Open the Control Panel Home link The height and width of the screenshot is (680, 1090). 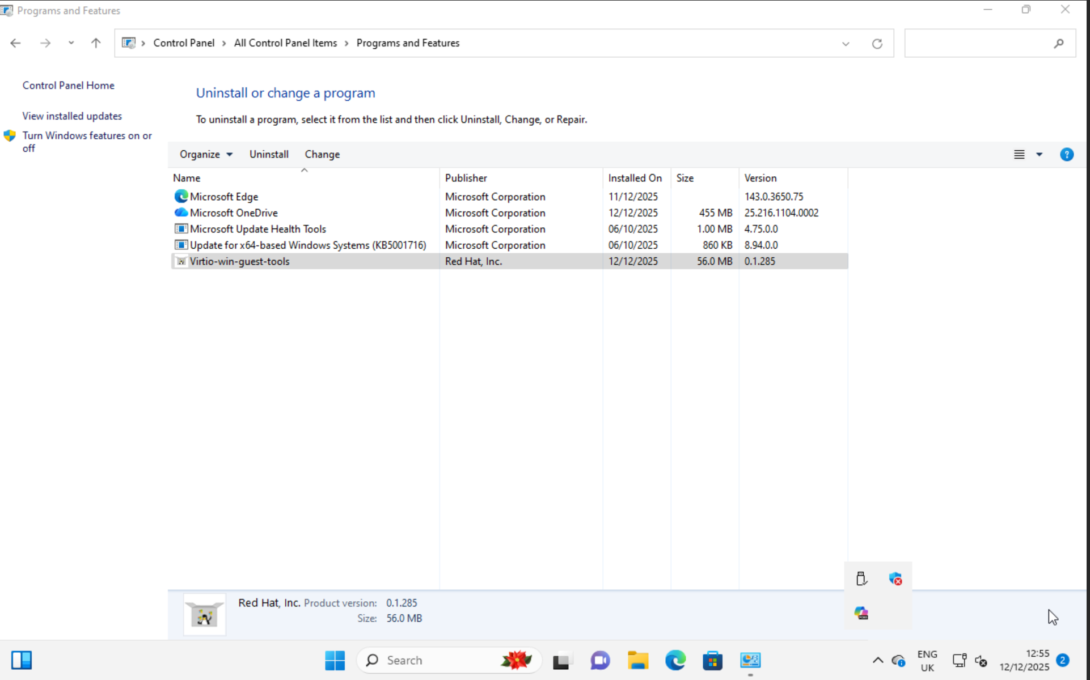point(68,85)
